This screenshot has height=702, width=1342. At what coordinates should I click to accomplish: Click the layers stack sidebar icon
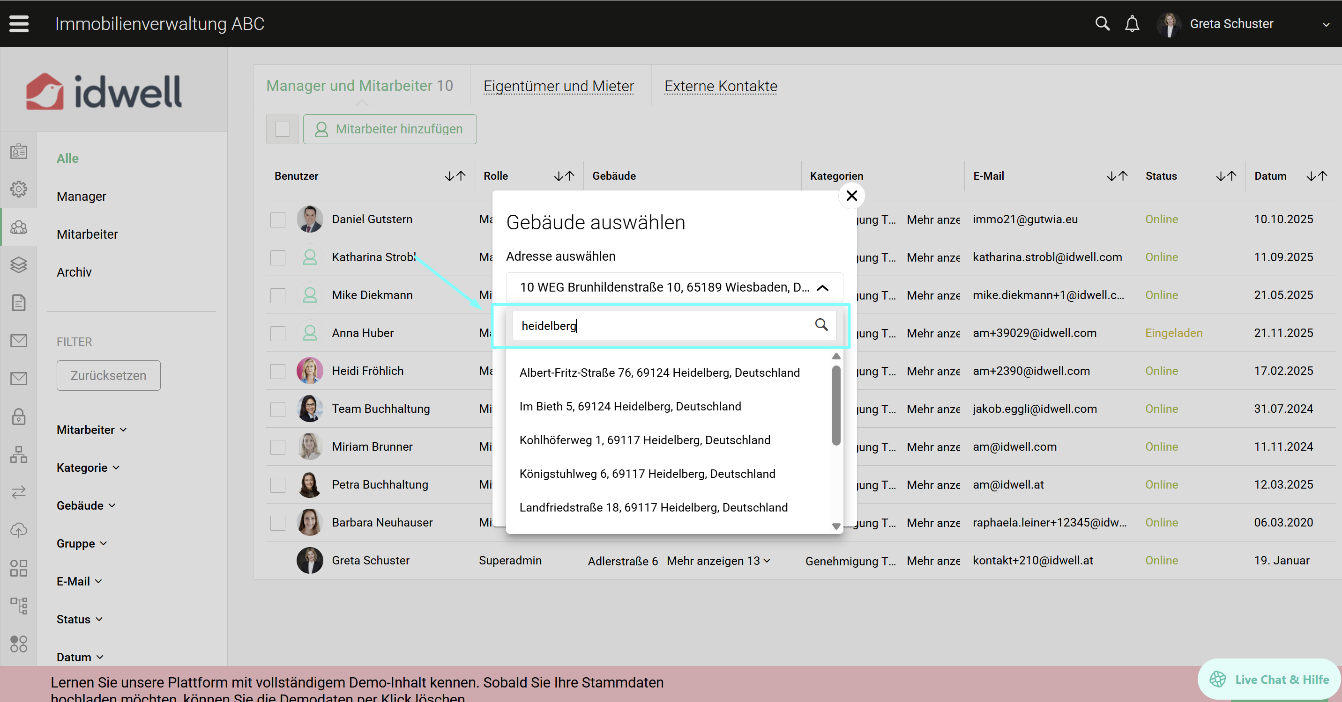pyautogui.click(x=19, y=265)
